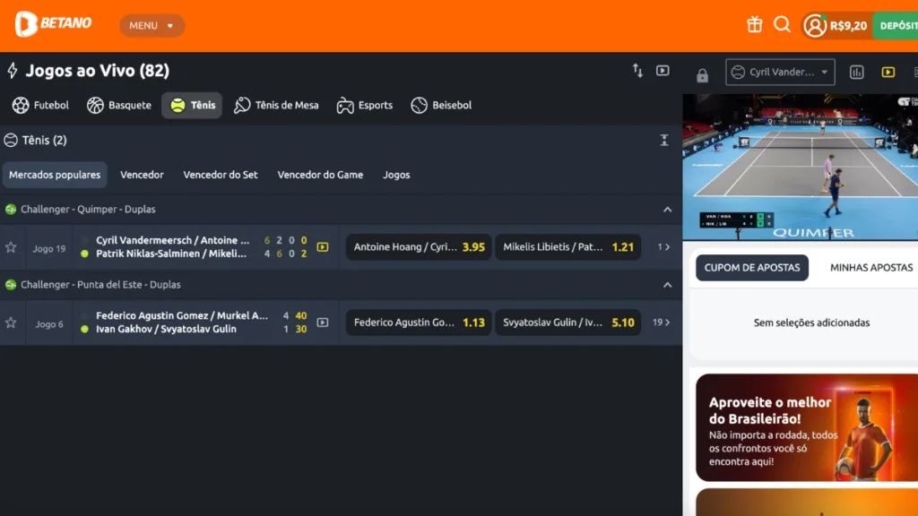Open the Betano home logo
Screen dimensions: 918x516
tap(53, 24)
